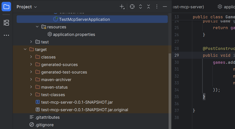Open the Structure tool window icon
The width and height of the screenshot is (235, 129).
pos(6,23)
